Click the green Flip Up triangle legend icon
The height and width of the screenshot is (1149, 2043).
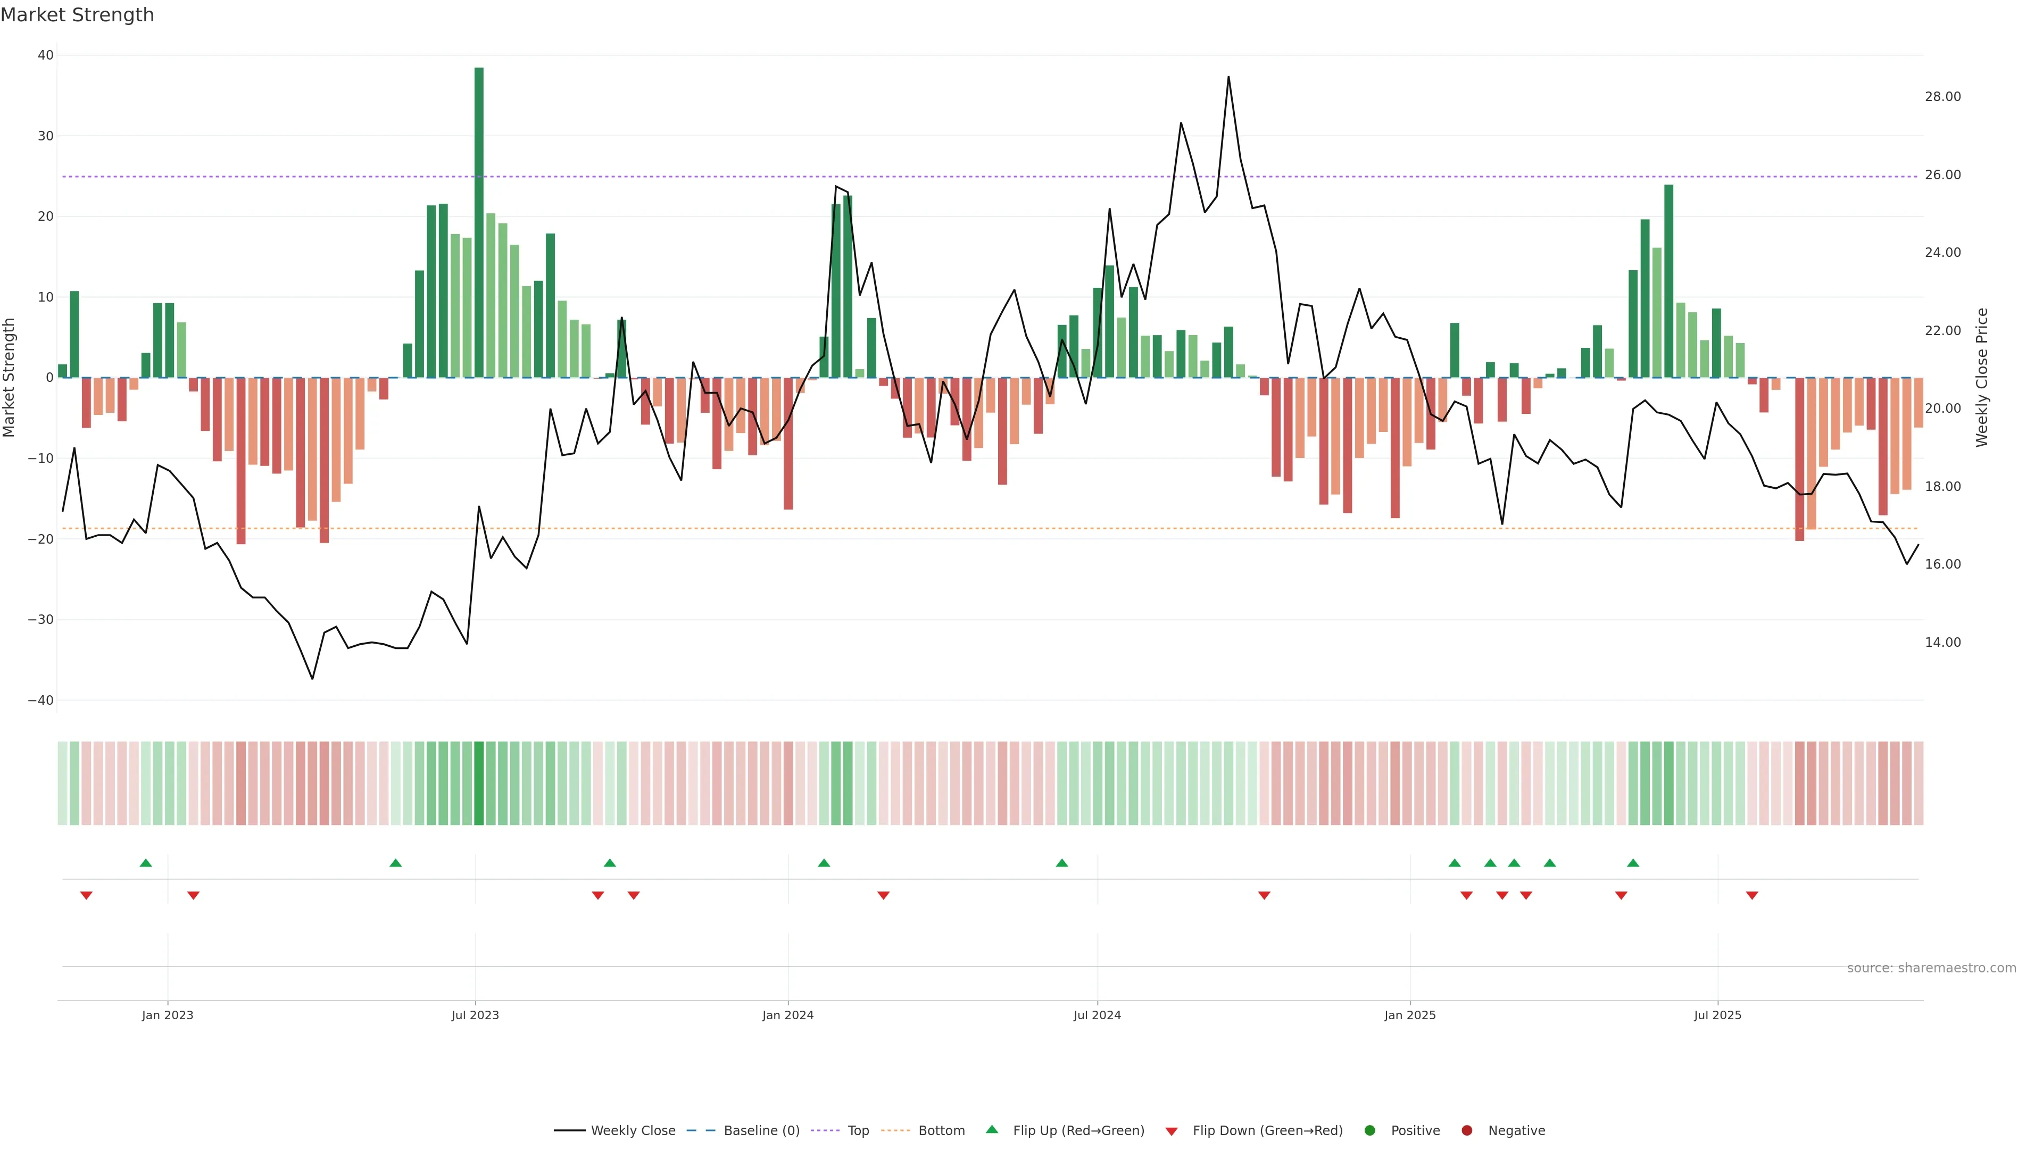(x=991, y=1129)
